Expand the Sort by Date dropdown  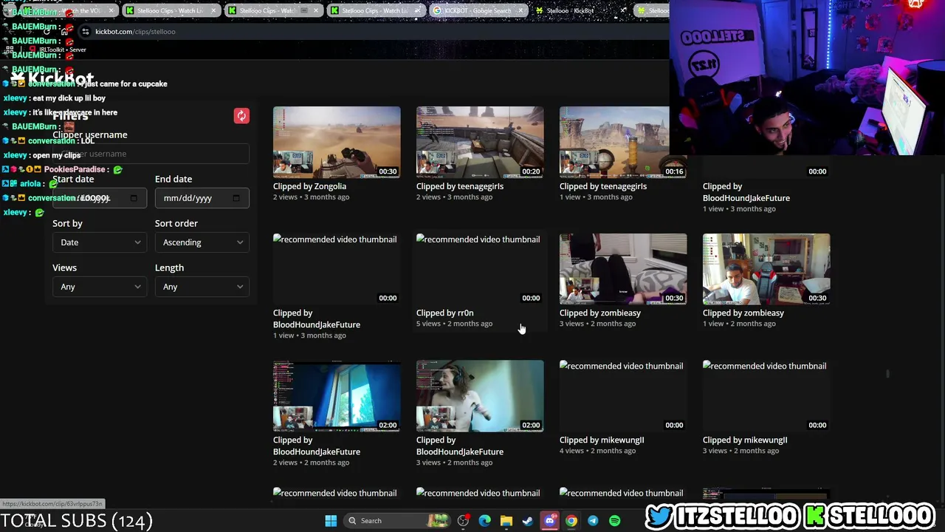coord(100,242)
